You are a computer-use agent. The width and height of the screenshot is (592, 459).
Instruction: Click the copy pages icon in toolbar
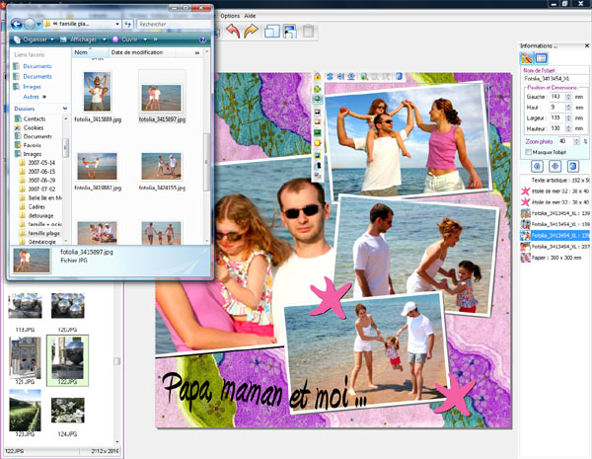[x=272, y=32]
